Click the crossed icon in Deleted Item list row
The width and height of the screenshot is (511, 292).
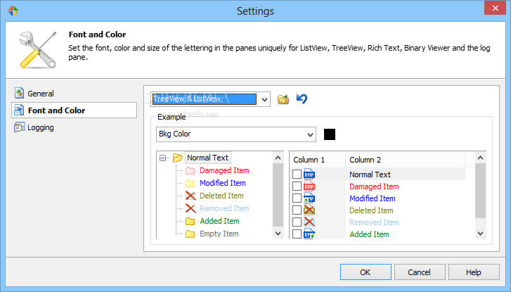(x=309, y=210)
